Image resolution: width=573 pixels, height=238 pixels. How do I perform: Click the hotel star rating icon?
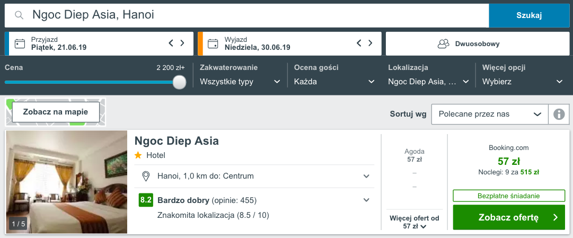(x=138, y=155)
